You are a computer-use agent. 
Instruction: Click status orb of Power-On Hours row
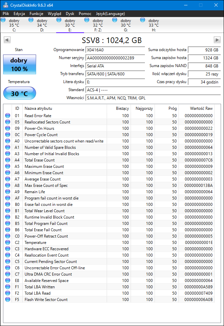pyautogui.click(x=8, y=128)
